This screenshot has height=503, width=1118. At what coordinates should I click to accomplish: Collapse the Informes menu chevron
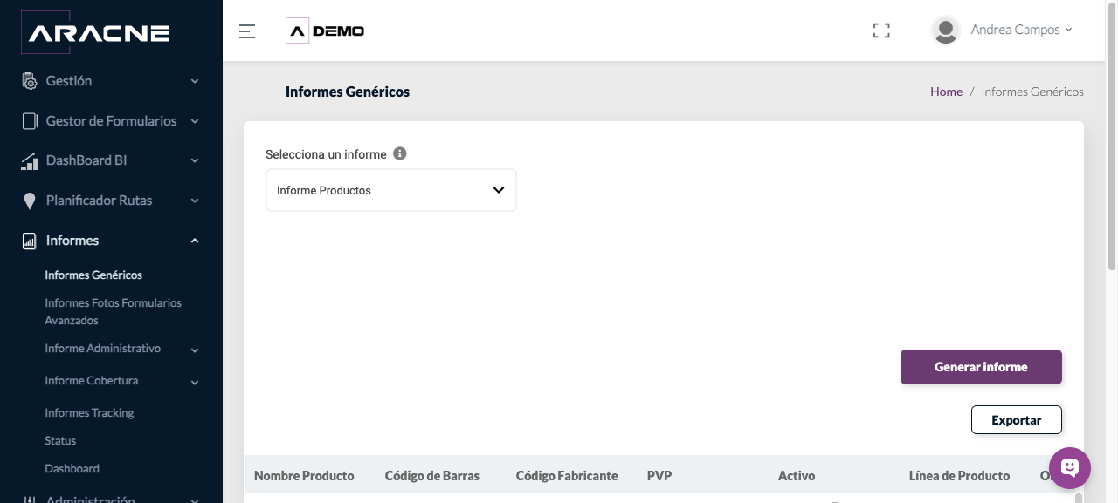point(195,241)
